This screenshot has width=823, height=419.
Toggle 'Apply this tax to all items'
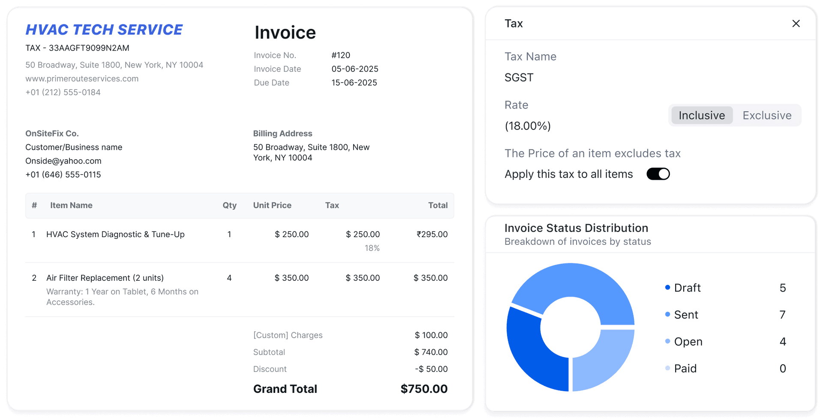click(658, 174)
